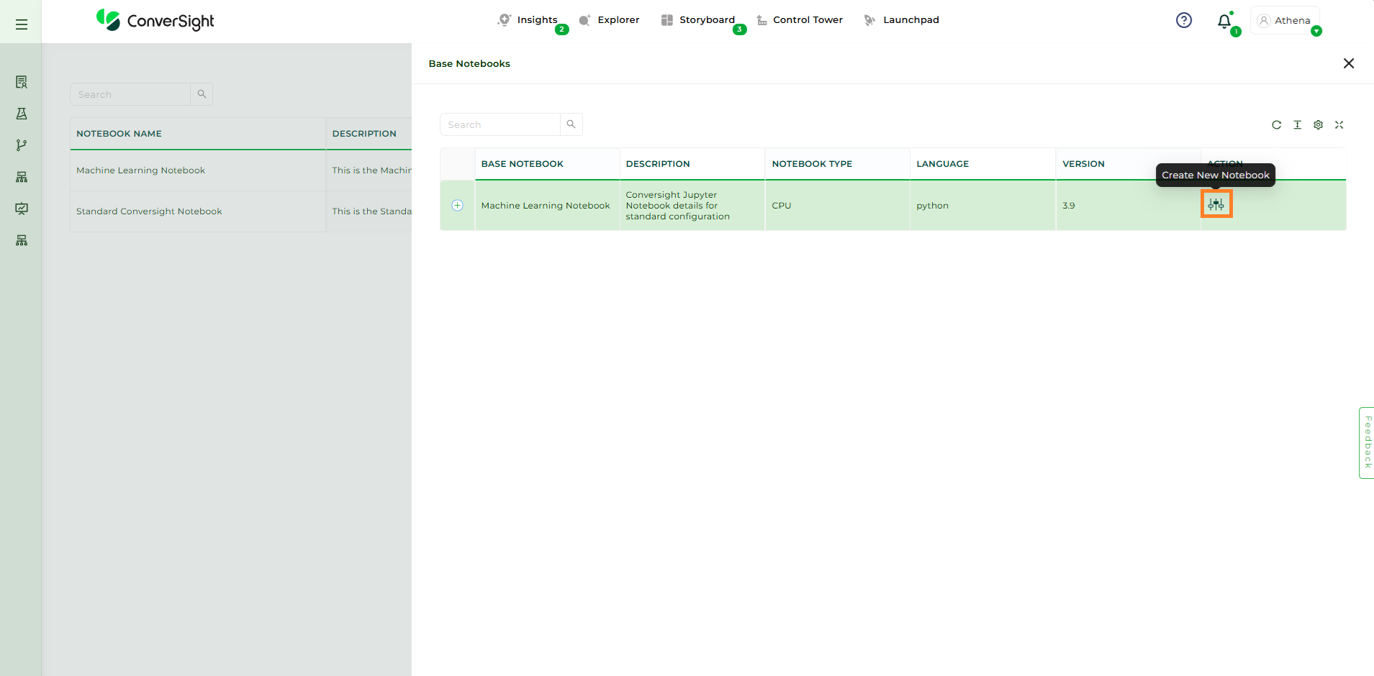Click the fullscreen expand arrows icon

coord(1339,125)
